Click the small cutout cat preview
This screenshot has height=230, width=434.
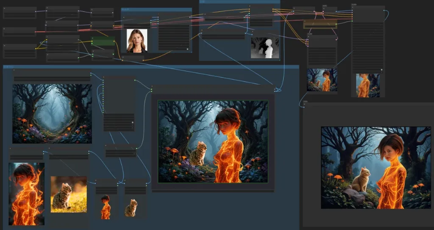point(131,208)
